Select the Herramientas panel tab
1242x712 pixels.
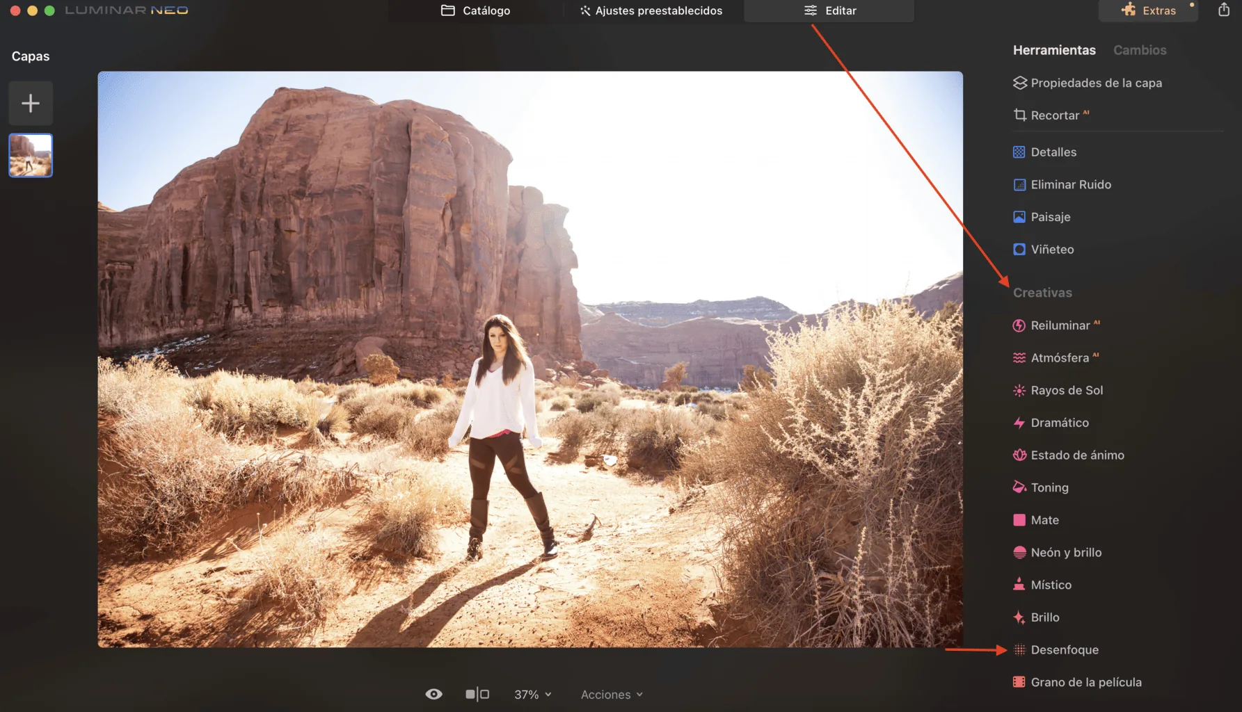[x=1054, y=50]
